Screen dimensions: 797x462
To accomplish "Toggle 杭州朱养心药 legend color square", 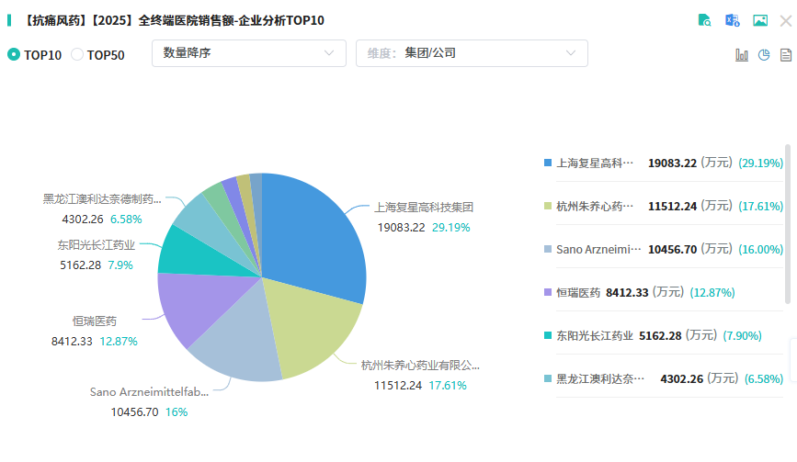I will point(548,206).
